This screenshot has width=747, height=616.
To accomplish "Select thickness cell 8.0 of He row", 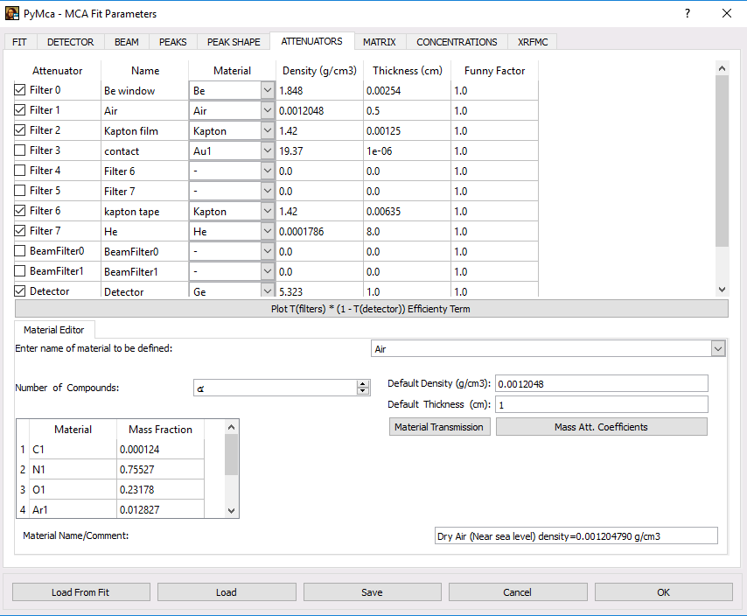I will 407,232.
